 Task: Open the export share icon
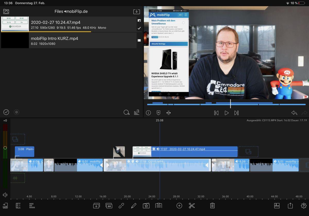[x=290, y=205]
